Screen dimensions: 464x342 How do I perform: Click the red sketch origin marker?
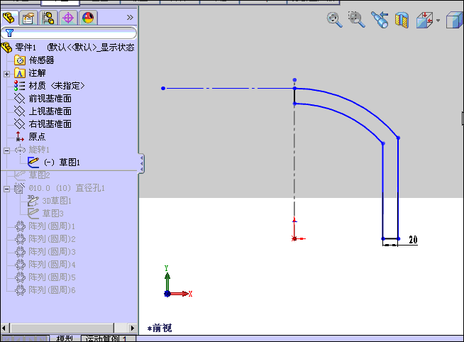pyautogui.click(x=294, y=238)
